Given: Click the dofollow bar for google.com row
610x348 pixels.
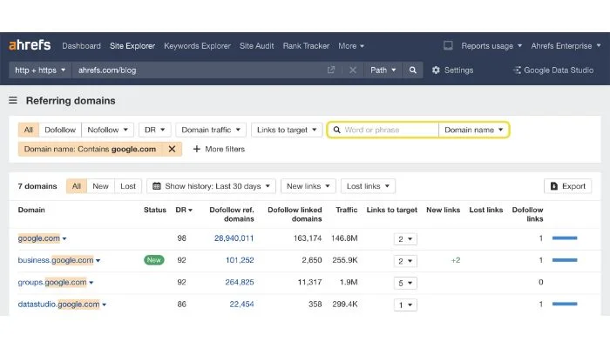Looking at the screenshot, I should pyautogui.click(x=565, y=238).
